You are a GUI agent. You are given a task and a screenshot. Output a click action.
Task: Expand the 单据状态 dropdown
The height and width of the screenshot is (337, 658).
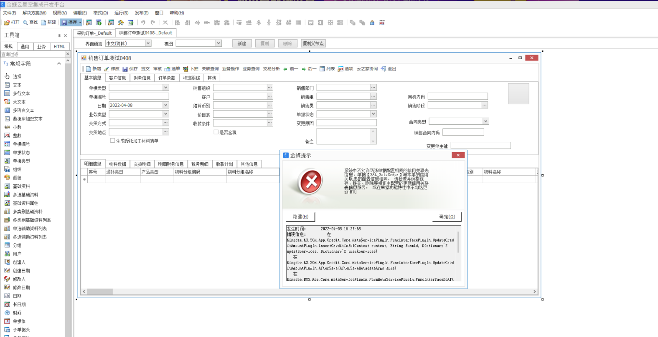(373, 114)
